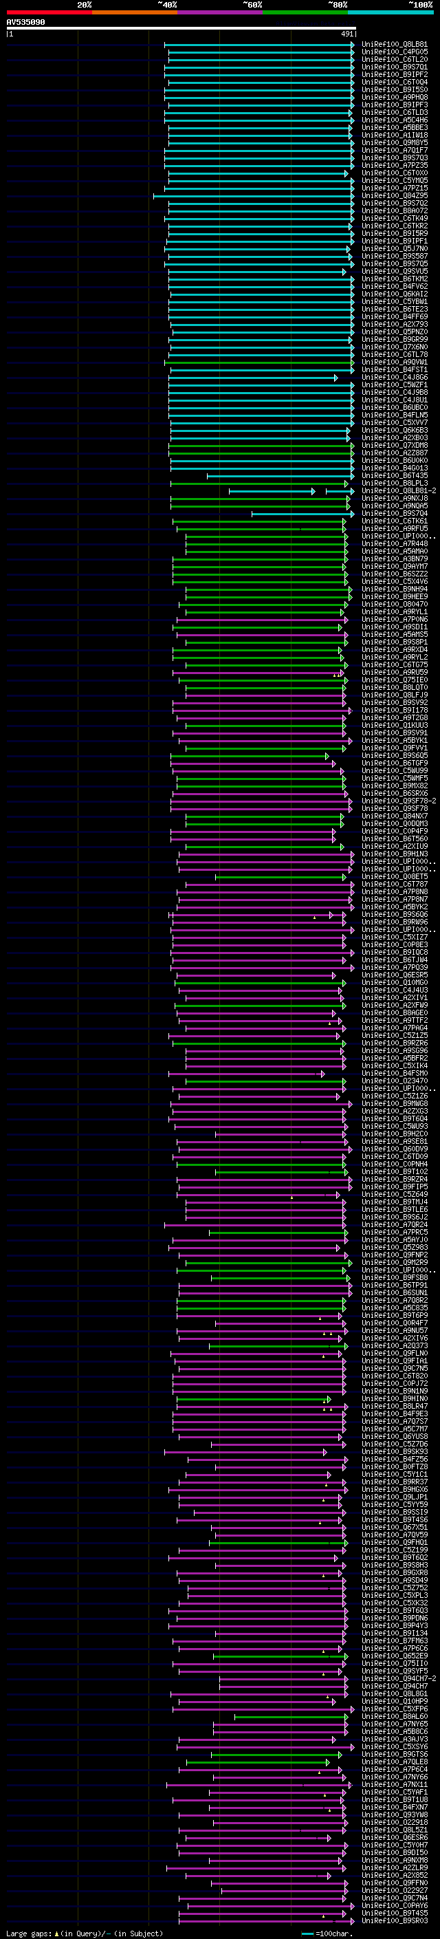This screenshot has height=1939, width=440.
Task: Click the green alignment bar of UniRef100_B8AL60
Action: [x=291, y=1716]
